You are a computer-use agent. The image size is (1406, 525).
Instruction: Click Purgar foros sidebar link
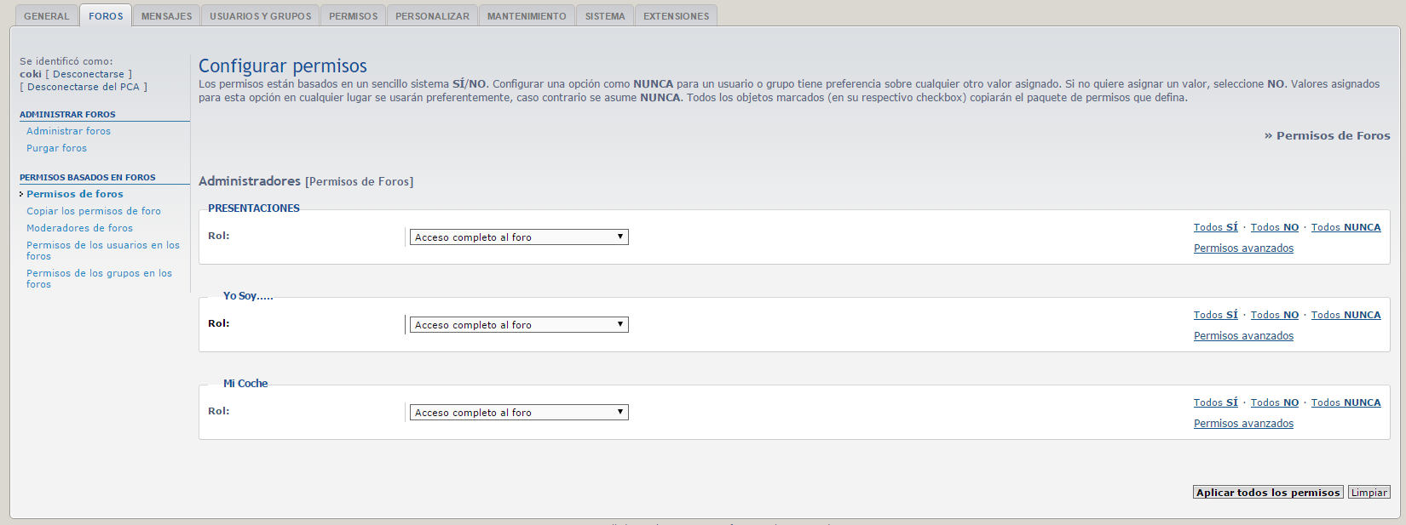[x=56, y=148]
